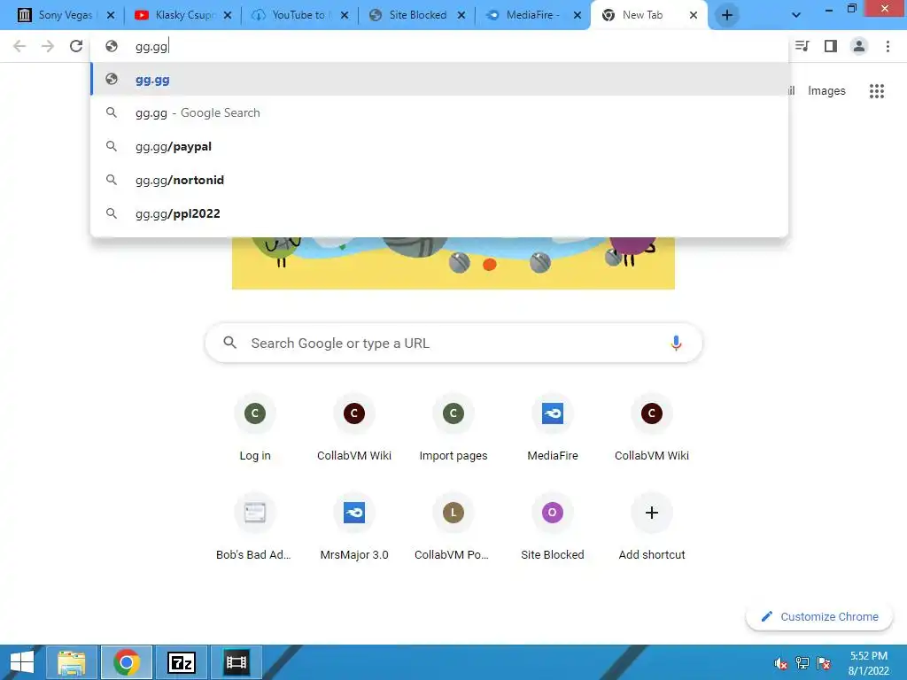This screenshot has height=680, width=907.
Task: Open the Chrome three-dot menu
Action: [888, 46]
